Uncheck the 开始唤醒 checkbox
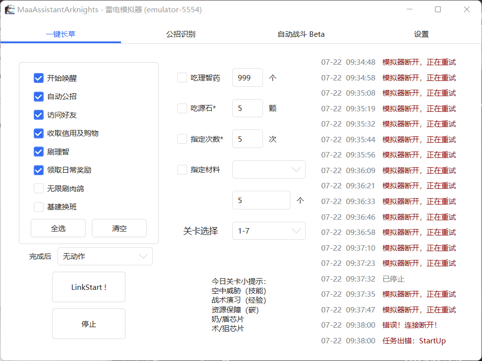The height and width of the screenshot is (361, 482). [38, 78]
